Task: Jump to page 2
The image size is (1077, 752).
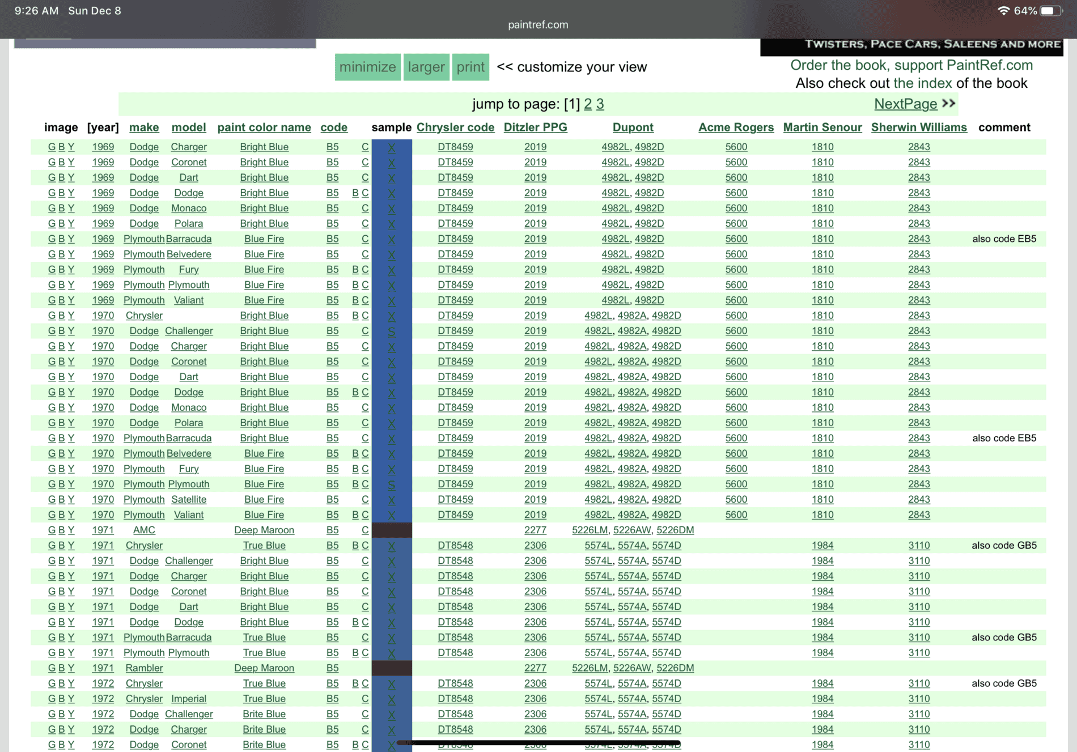Action: click(x=588, y=104)
